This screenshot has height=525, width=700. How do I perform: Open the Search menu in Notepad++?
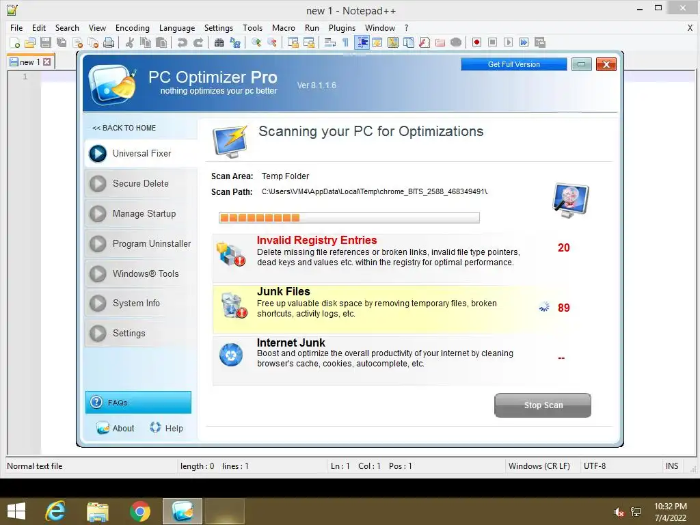click(67, 27)
